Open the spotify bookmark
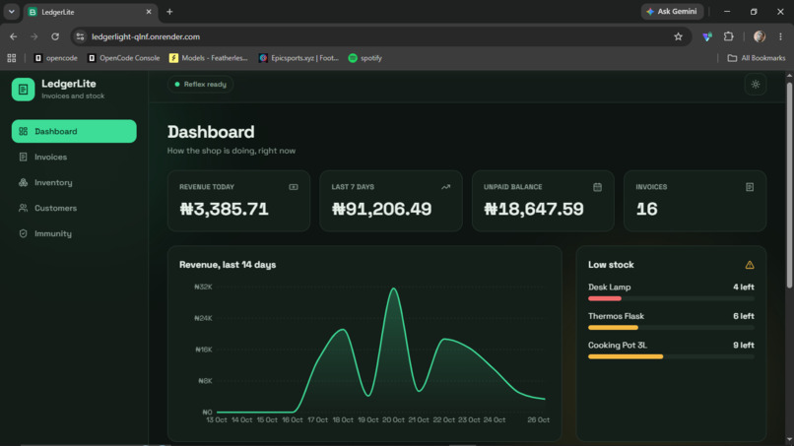 365,58
